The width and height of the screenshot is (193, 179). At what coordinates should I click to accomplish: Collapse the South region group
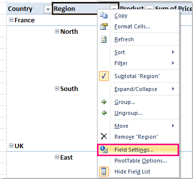(57, 89)
